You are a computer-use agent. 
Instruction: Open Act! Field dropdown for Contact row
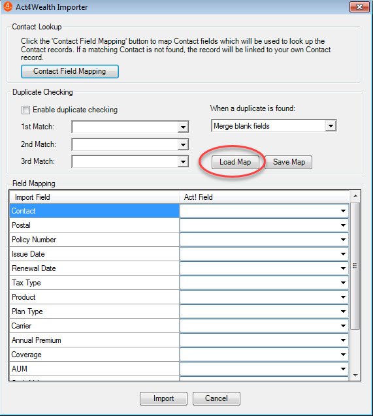(343, 211)
